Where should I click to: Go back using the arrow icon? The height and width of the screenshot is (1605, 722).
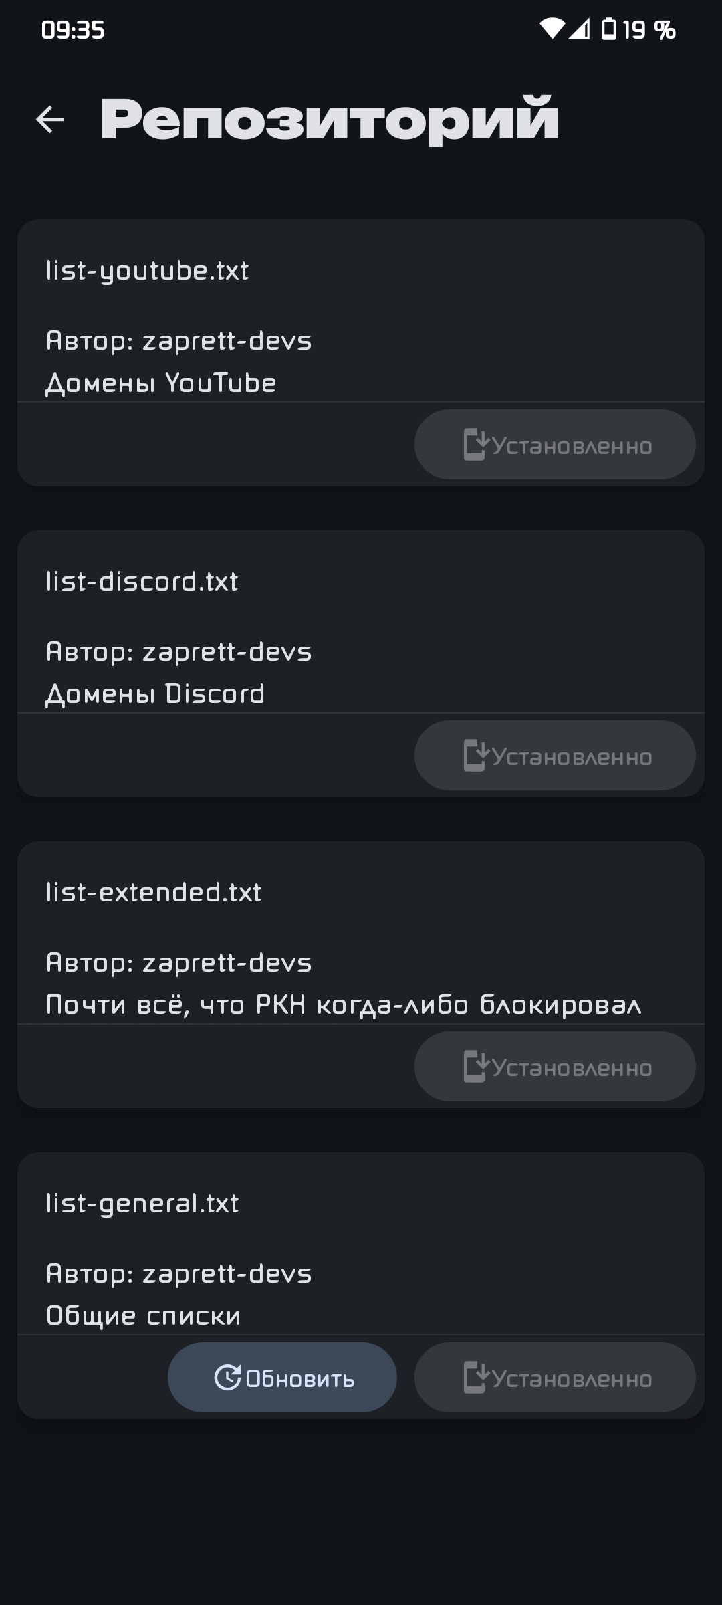[x=50, y=120]
